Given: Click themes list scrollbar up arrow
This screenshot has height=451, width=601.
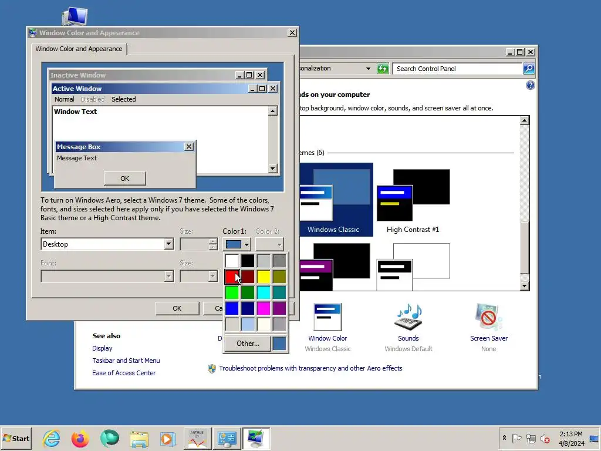Looking at the screenshot, I should pyautogui.click(x=524, y=121).
